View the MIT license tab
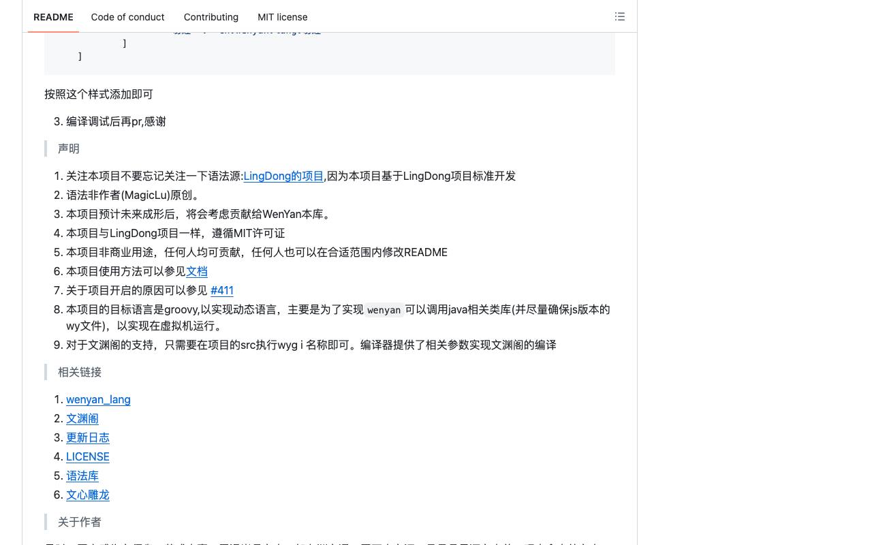 (283, 17)
